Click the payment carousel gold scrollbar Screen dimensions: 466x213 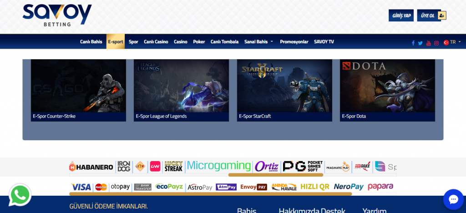tap(210, 194)
